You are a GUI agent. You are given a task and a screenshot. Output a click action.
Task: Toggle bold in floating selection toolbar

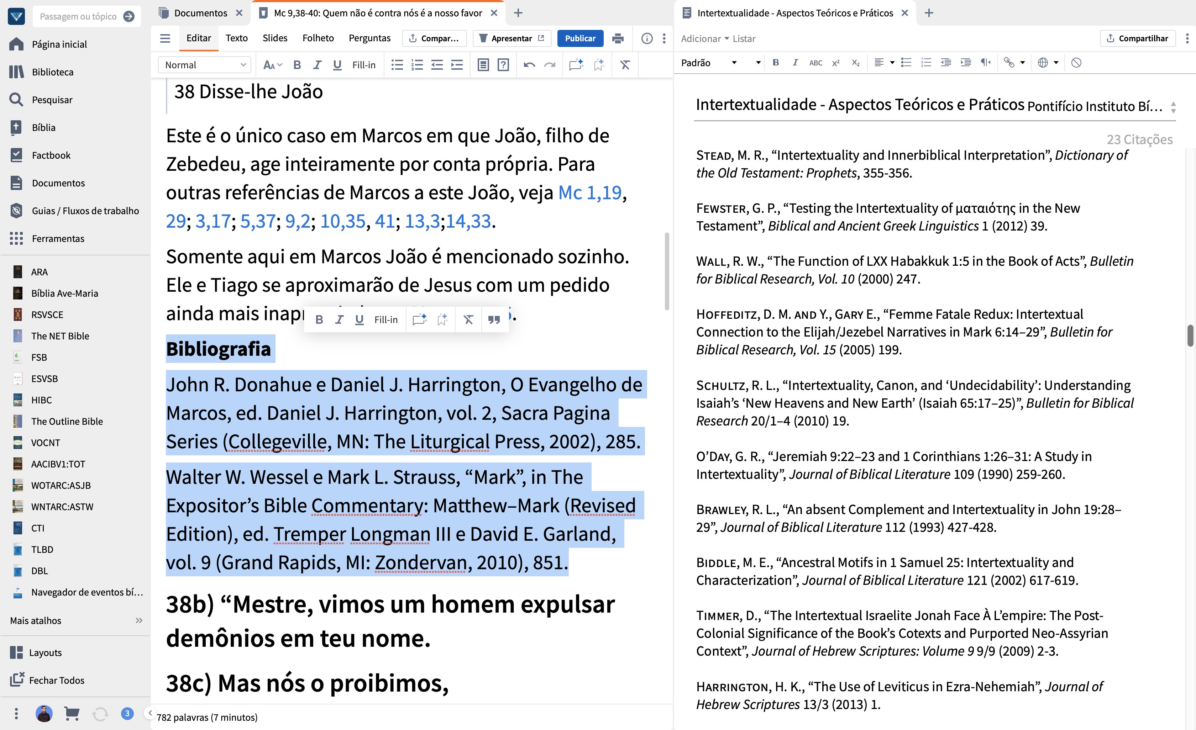pos(319,319)
